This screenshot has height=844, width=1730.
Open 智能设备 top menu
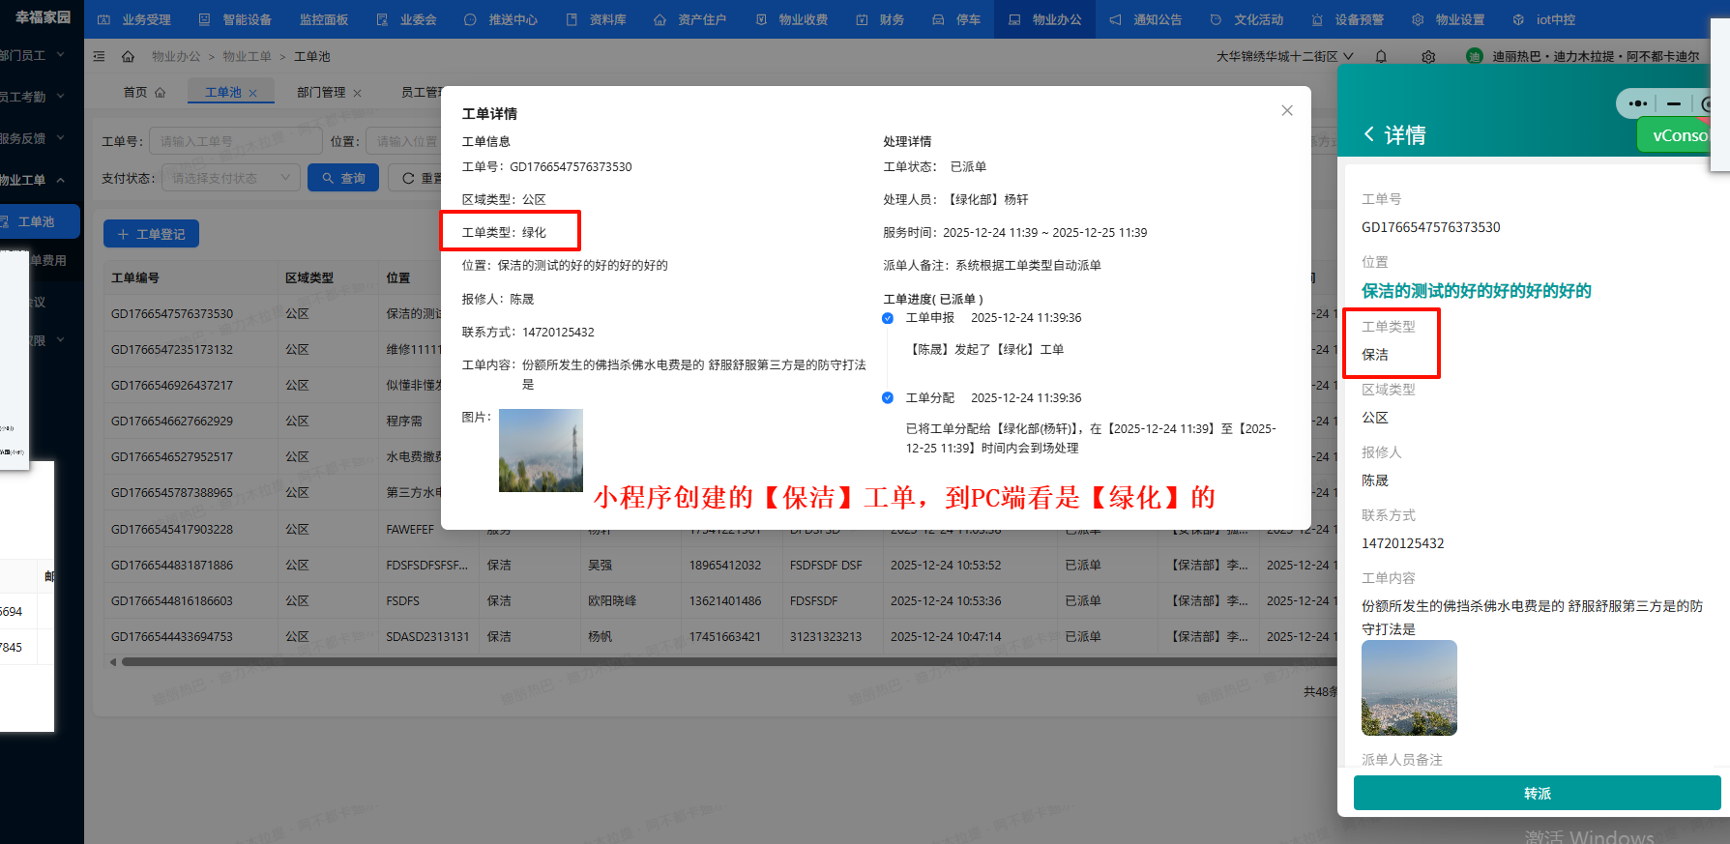point(235,19)
